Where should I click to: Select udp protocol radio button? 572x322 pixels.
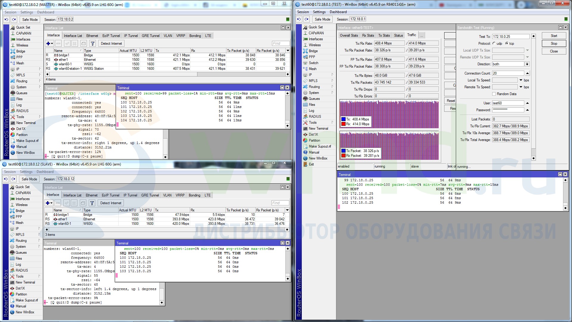click(x=494, y=44)
